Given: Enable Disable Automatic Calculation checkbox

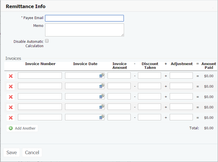Looking at the screenshot, I should (x=47, y=41).
